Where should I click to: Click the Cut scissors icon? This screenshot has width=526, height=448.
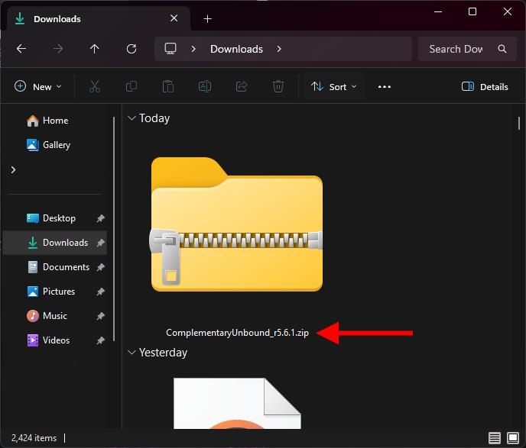coord(95,87)
